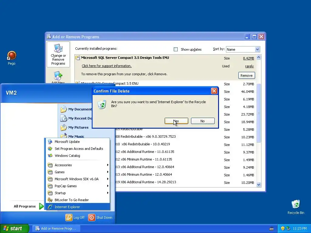The width and height of the screenshot is (311, 233).
Task: Click the security shield tray icon
Action: point(283,228)
